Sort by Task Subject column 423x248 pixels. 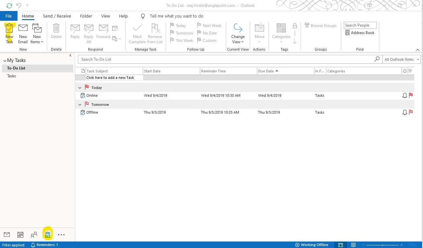115,71
